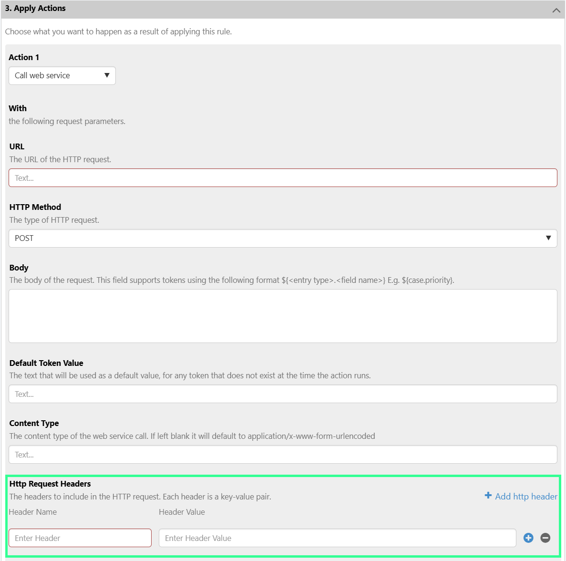Collapse the Apply Actions section using the chevron
566x561 pixels.
556,9
